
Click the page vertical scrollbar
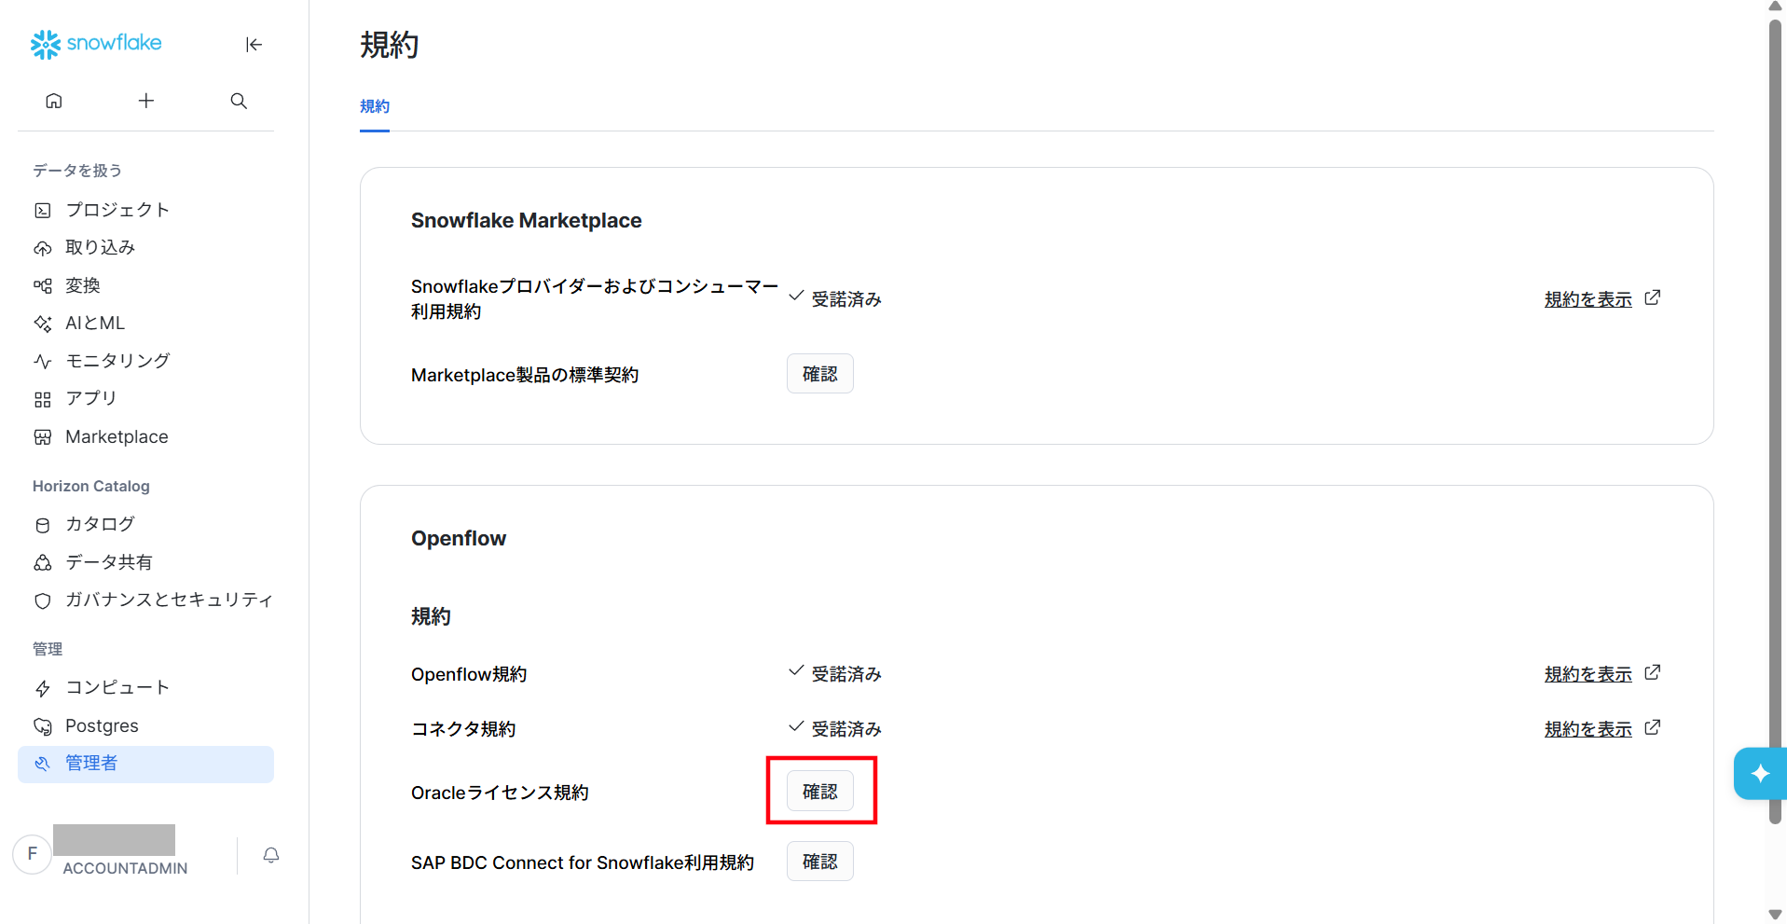click(1775, 420)
